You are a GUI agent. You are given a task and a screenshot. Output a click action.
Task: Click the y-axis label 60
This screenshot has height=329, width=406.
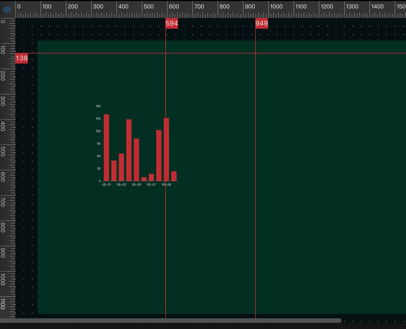coord(99,156)
